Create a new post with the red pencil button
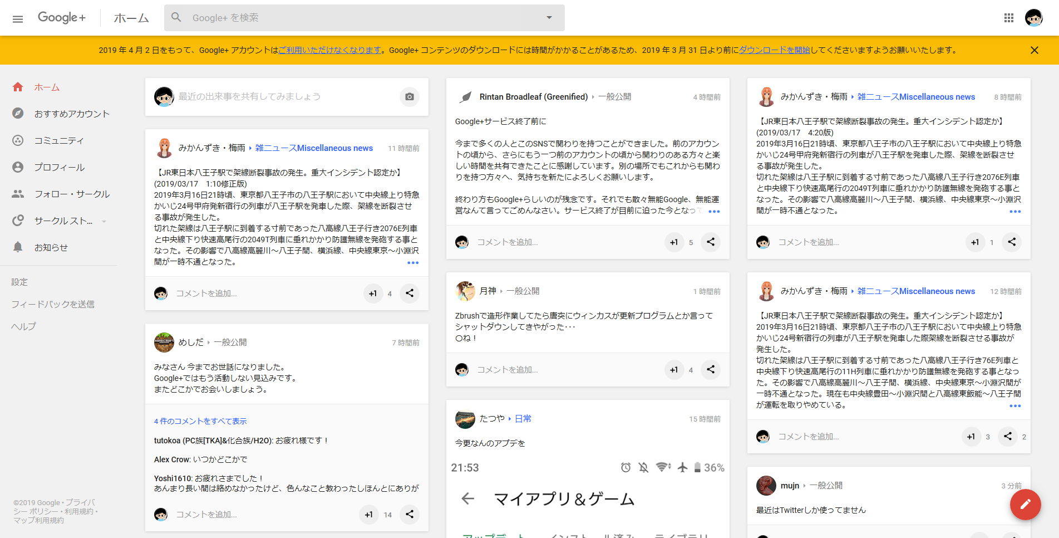The width and height of the screenshot is (1059, 538). pos(1026,505)
